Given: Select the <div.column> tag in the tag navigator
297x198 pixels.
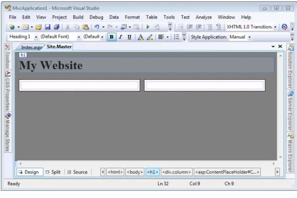Looking at the screenshot, I should click(x=176, y=172).
